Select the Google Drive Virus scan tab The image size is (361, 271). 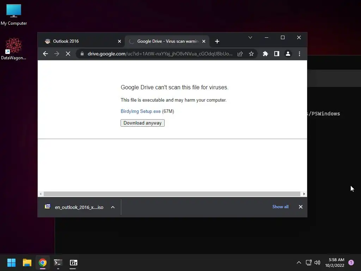click(x=167, y=41)
